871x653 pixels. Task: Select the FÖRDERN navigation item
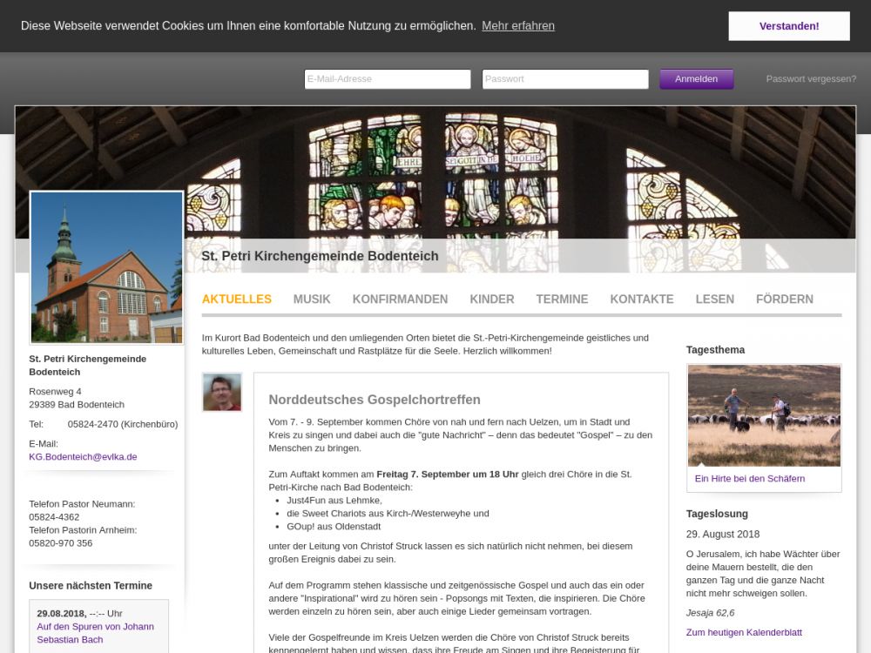click(x=784, y=300)
